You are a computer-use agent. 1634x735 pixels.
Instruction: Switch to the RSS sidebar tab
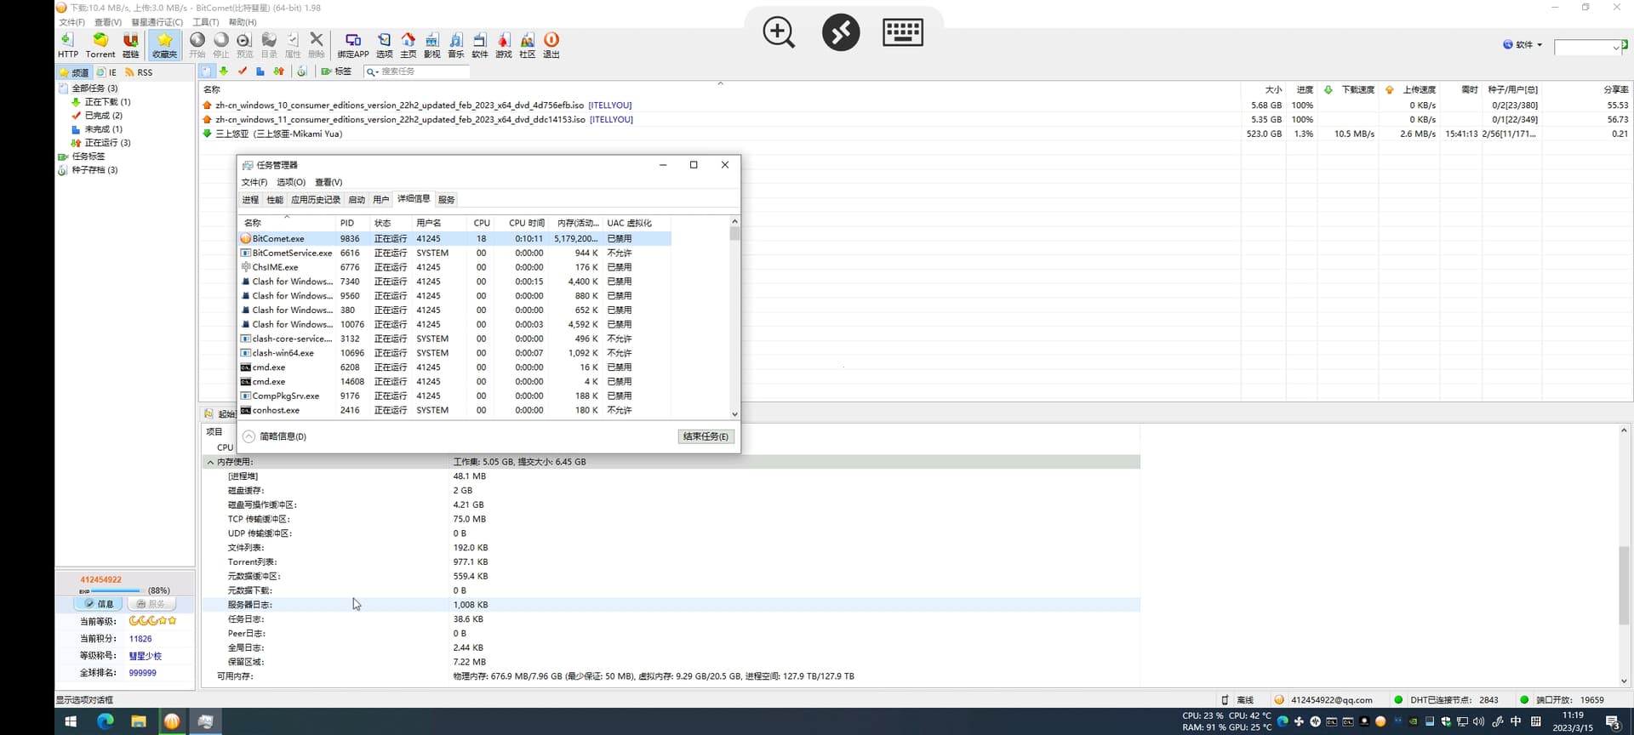[x=139, y=72]
